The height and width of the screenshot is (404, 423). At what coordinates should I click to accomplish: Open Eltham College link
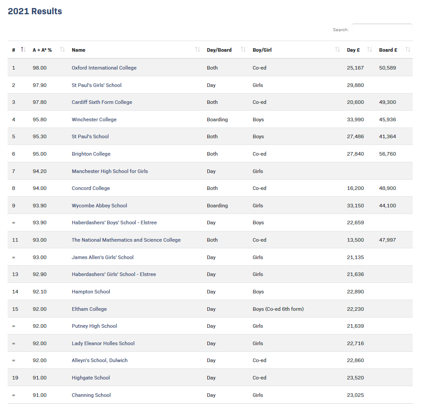[x=89, y=309]
